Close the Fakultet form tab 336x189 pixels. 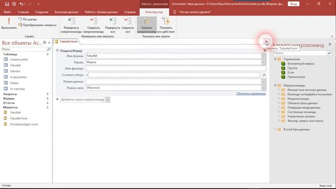pyautogui.click(x=266, y=42)
